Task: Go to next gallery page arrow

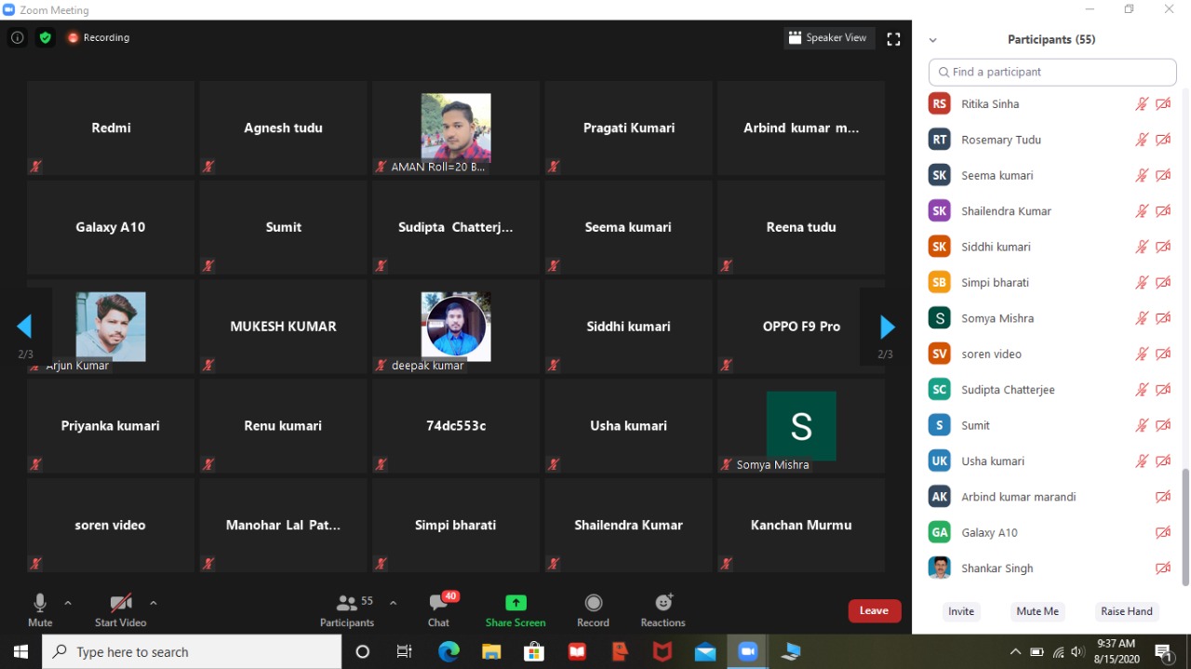Action: (x=887, y=327)
